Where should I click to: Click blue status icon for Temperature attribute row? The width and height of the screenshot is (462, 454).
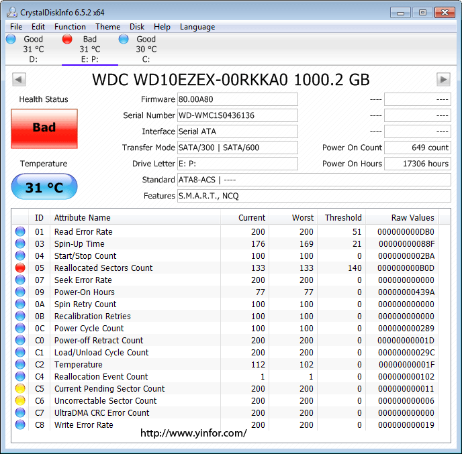click(x=20, y=364)
